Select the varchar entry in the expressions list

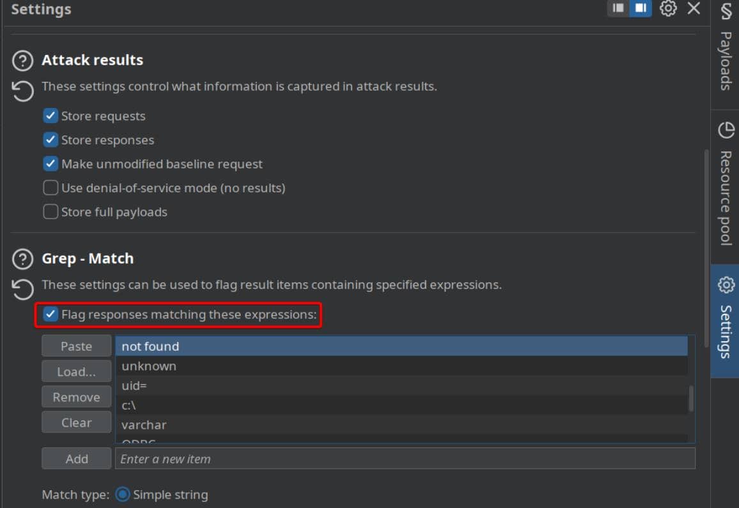144,425
